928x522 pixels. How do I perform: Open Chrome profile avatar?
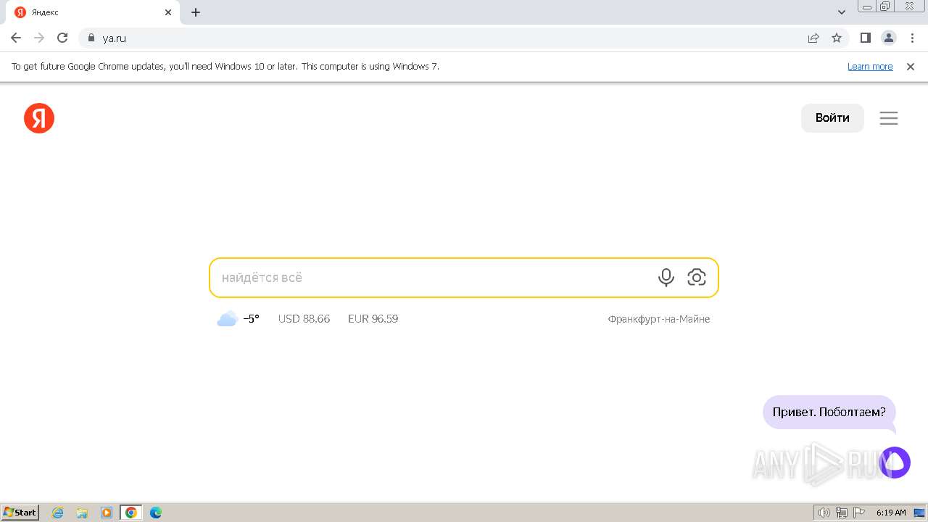(889, 38)
